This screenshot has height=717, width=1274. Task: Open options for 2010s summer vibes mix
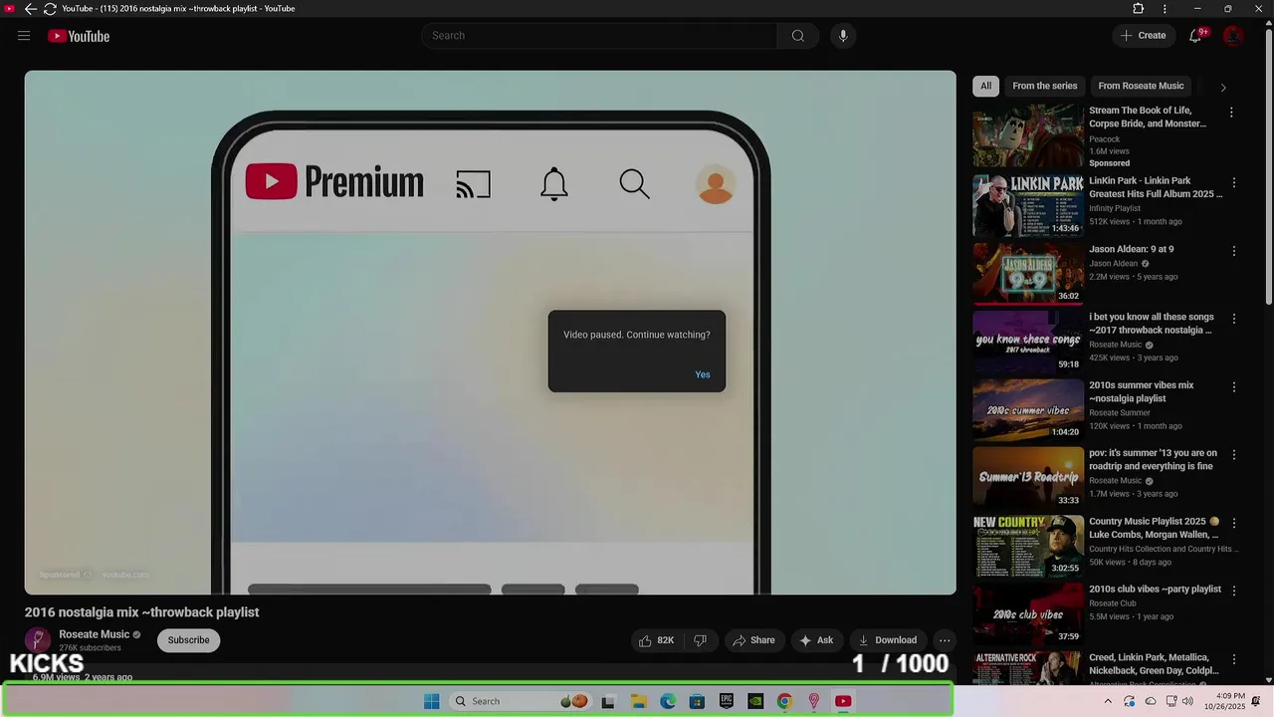(1234, 386)
